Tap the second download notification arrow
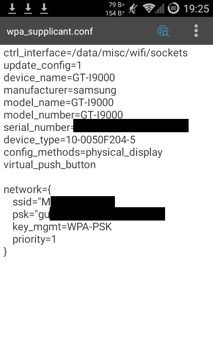This screenshot has width=213, height=355. (x=28, y=8)
